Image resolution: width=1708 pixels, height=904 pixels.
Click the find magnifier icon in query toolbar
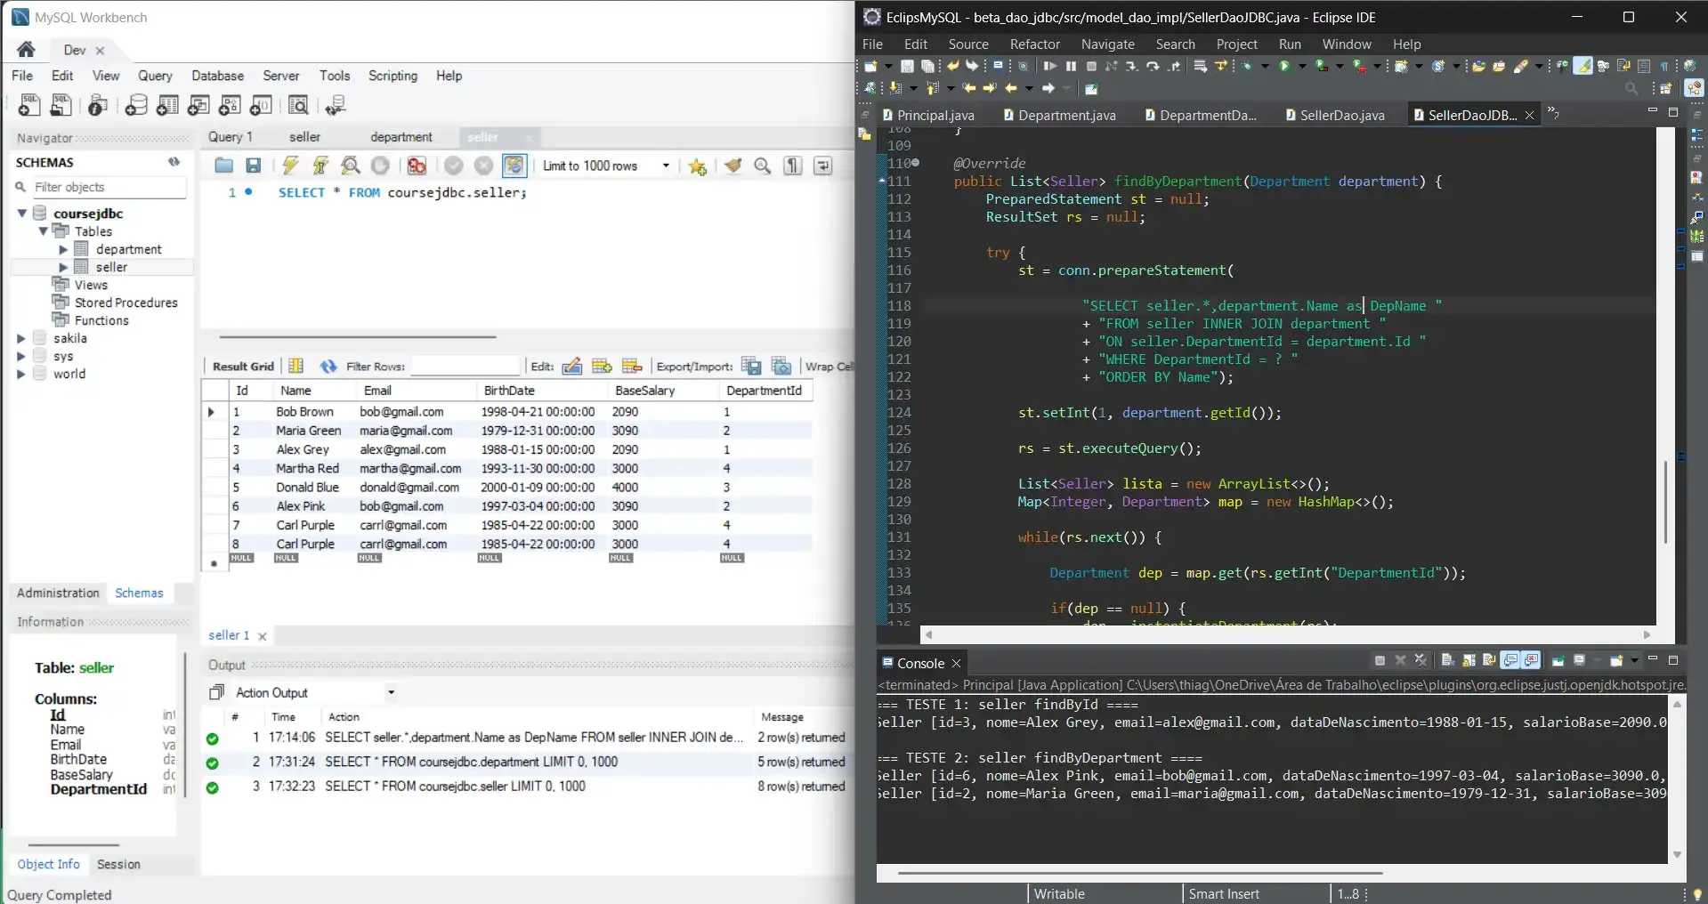[763, 165]
